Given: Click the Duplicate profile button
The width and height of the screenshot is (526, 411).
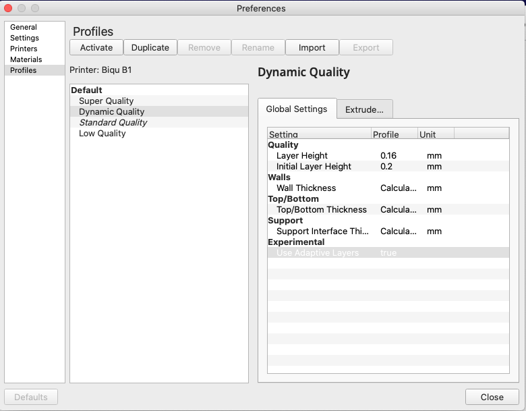Looking at the screenshot, I should (x=150, y=47).
